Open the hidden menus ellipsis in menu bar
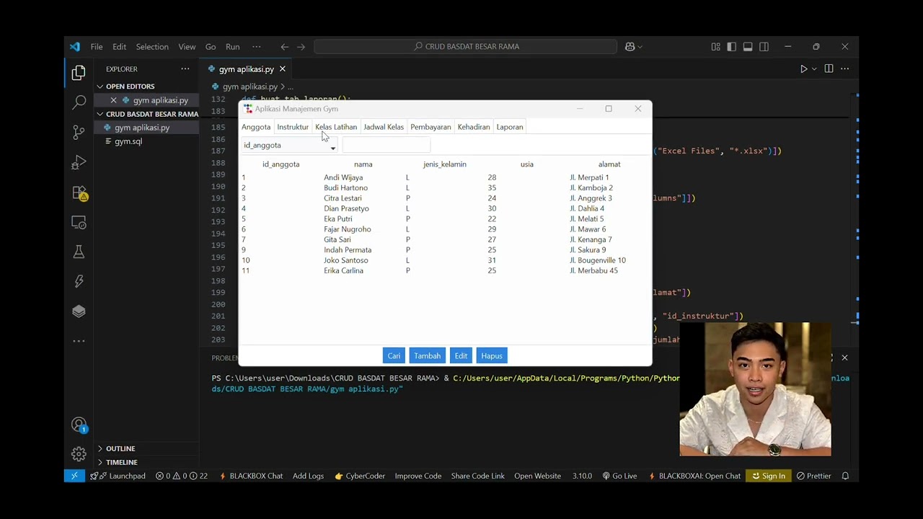 click(x=256, y=47)
